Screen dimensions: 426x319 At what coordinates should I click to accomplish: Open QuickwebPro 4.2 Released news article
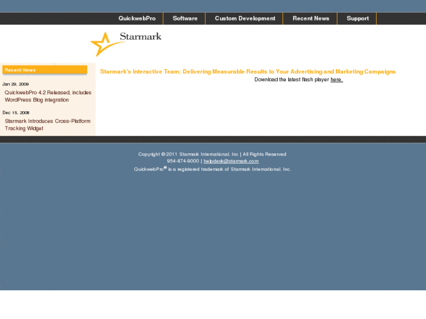point(48,96)
